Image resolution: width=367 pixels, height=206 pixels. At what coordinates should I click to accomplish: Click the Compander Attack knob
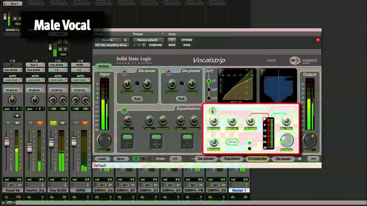pos(214,121)
